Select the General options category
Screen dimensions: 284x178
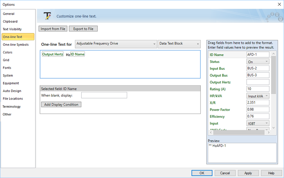click(x=9, y=14)
